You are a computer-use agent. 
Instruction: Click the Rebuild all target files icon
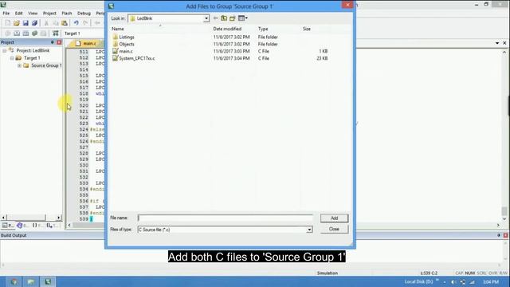pos(25,33)
